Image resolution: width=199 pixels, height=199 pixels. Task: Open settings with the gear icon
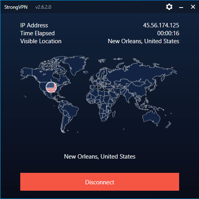click(x=169, y=7)
